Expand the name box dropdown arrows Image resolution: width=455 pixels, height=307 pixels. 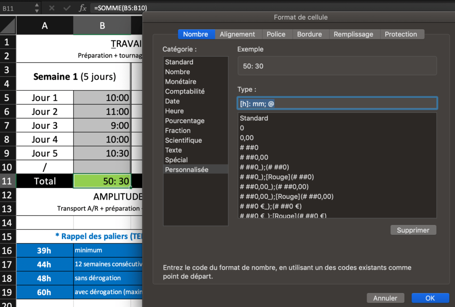pyautogui.click(x=36, y=8)
